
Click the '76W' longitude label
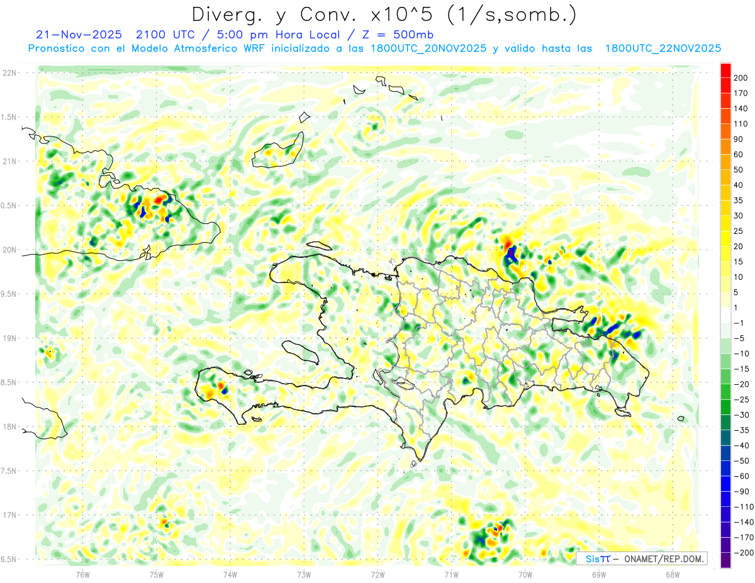[x=82, y=574]
